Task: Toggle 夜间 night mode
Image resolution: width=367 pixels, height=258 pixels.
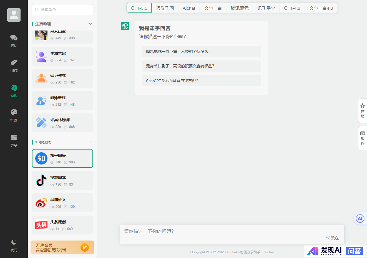Action: point(14,246)
